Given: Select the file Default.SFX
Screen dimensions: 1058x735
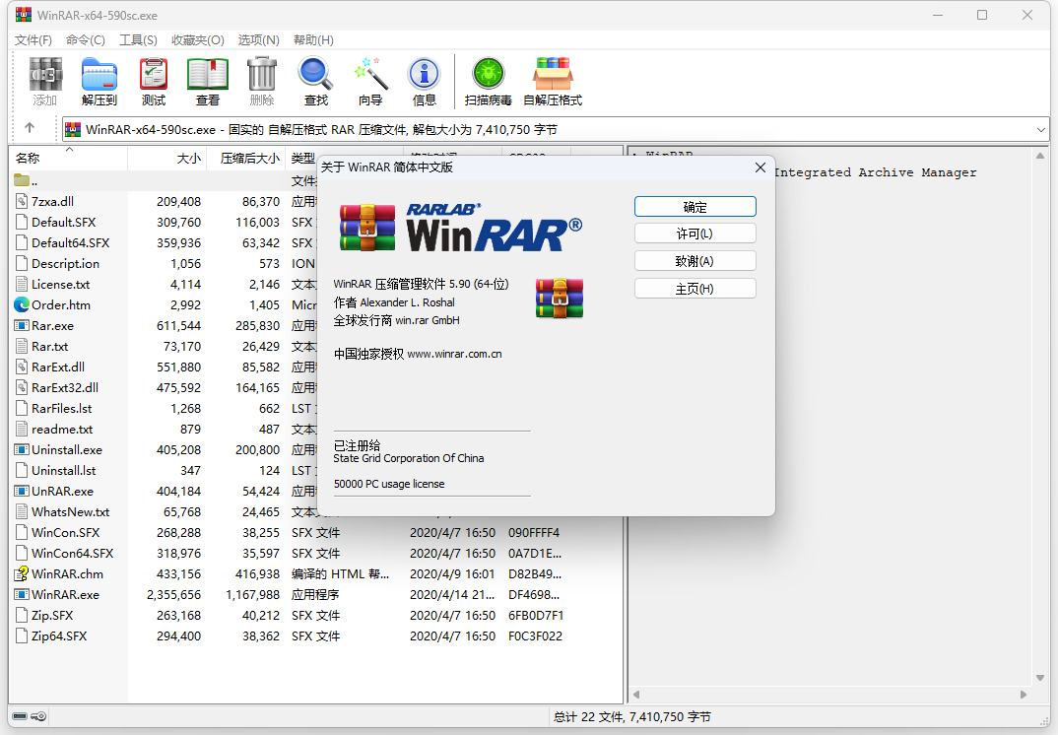Looking at the screenshot, I should 63,222.
